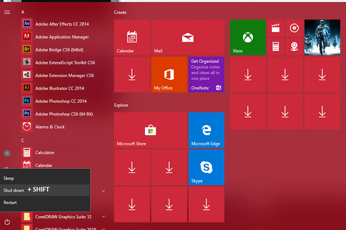Open the My Office tile
The height and width of the screenshot is (230, 346).
[169, 74]
